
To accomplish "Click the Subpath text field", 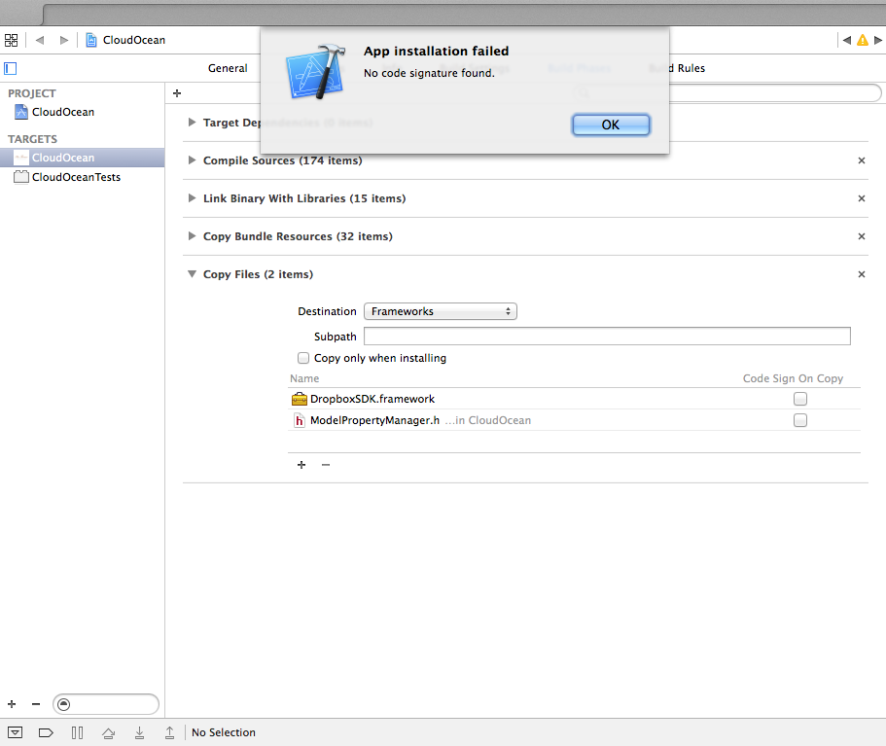I will click(x=607, y=337).
